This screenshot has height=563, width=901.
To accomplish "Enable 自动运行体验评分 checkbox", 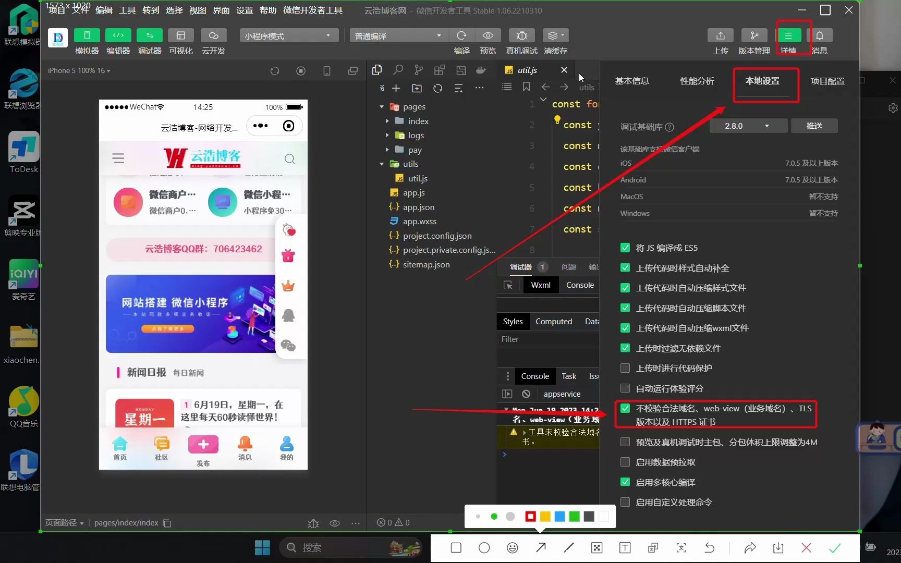I will [625, 388].
